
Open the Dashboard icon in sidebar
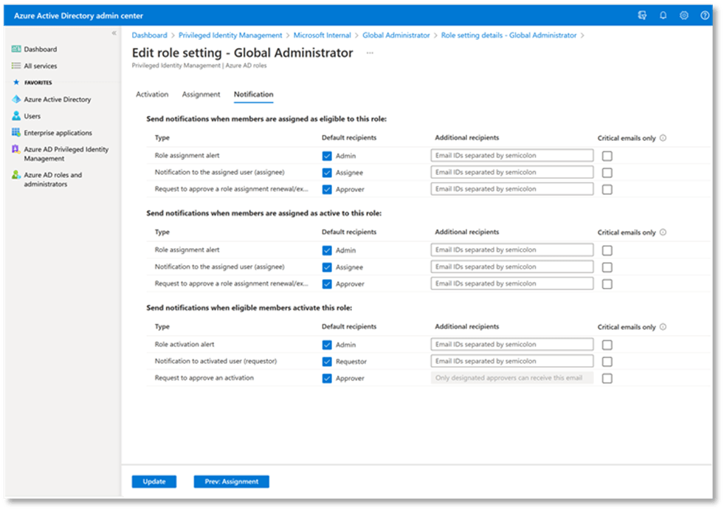point(16,49)
